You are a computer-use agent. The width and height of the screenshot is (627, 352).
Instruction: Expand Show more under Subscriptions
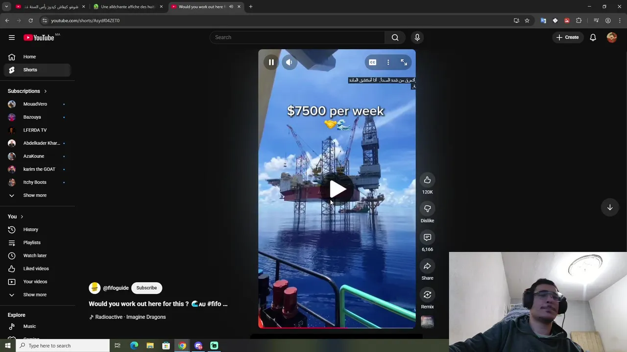37,195
